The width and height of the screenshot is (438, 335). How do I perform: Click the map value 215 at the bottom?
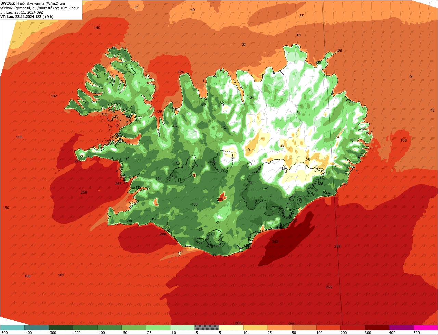[x=292, y=324]
